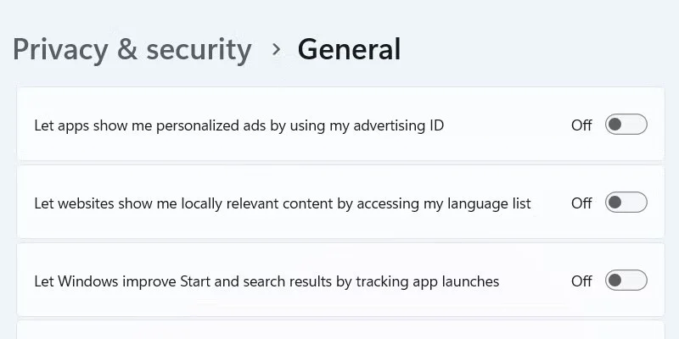Screen dimensions: 679x339
Task: Click the Off label beside advertising ID toggle
Action: [581, 125]
